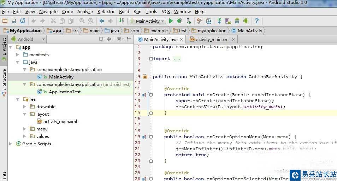Screen dimensions: 337x181
Task: Open the Android project view dropdown
Action: pyautogui.click(x=28, y=39)
